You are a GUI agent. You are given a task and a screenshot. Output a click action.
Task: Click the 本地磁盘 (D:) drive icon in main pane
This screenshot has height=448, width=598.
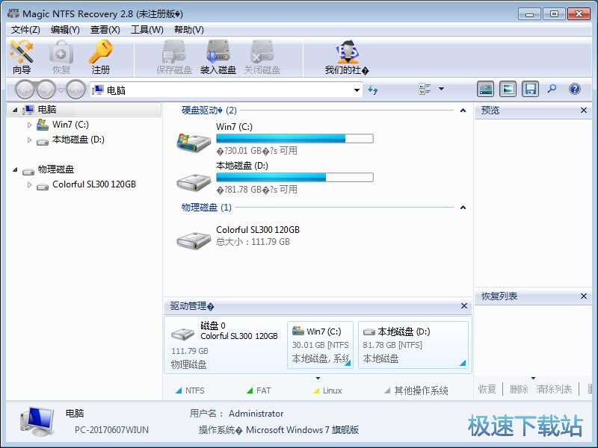coord(194,181)
